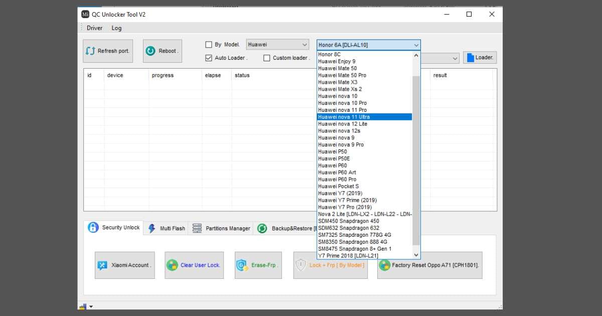Expand the small arrow in status bar
Image resolution: width=602 pixels, height=316 pixels.
coord(91,306)
